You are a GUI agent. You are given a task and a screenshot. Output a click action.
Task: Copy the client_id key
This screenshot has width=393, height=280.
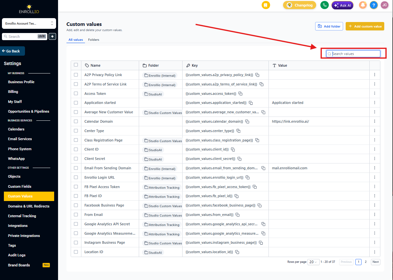click(233, 149)
